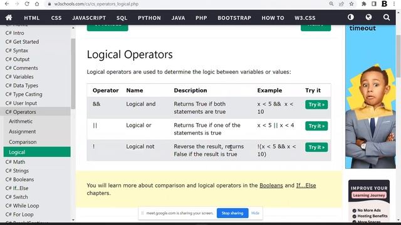Screen dimensions: 401x225
Task: Click the address bar URL
Action: [x=96, y=4]
